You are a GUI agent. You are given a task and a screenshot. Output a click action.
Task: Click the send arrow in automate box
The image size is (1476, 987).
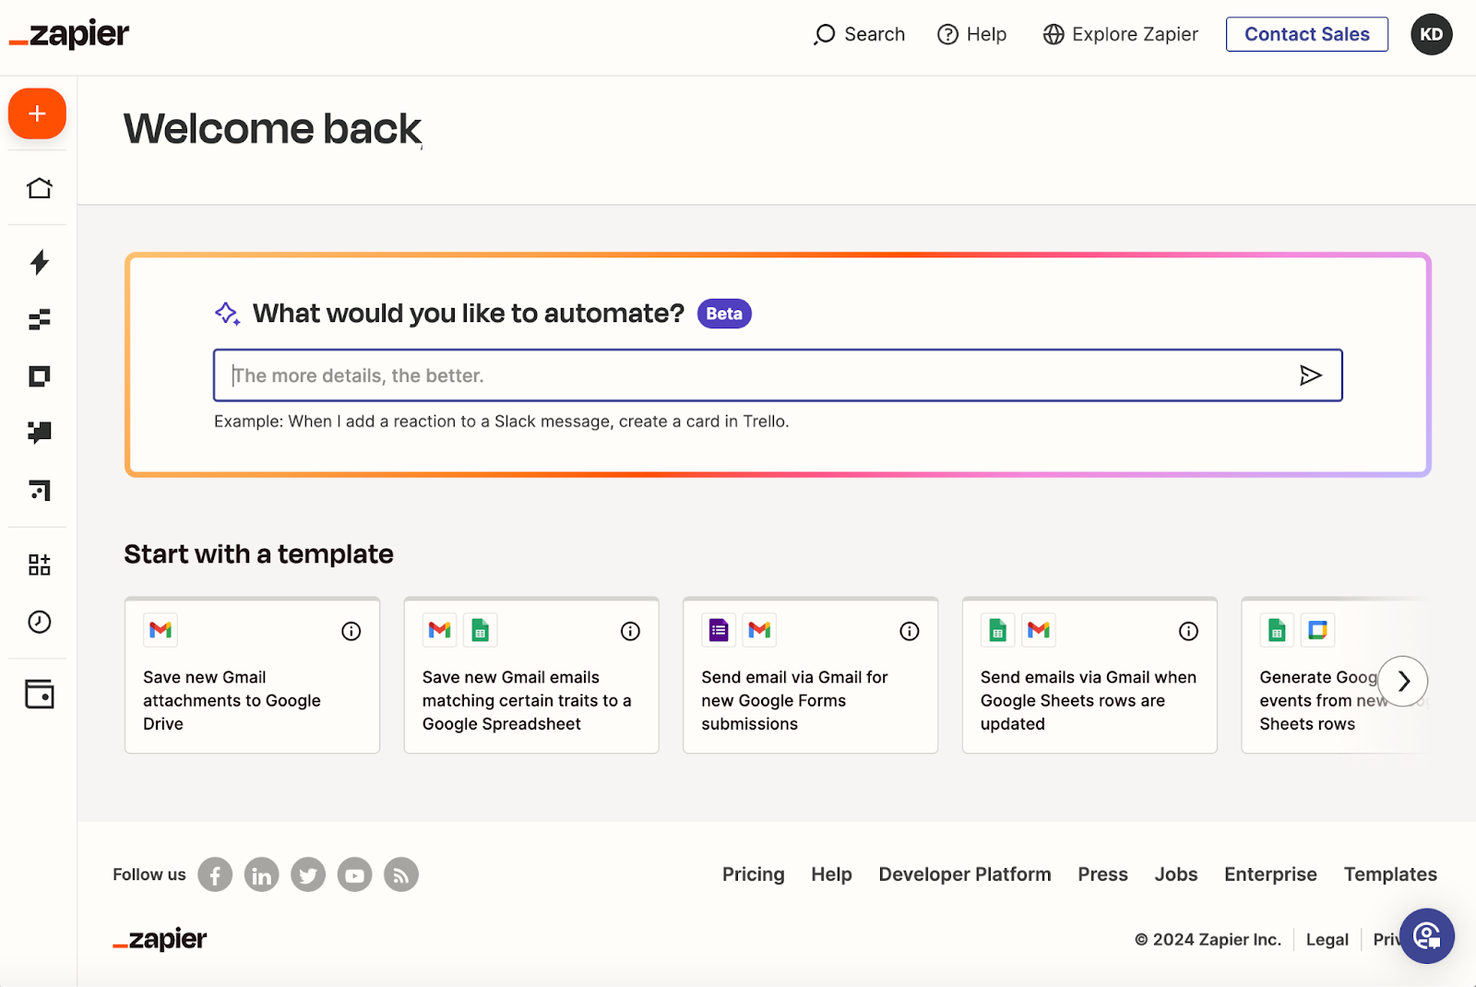pos(1310,375)
